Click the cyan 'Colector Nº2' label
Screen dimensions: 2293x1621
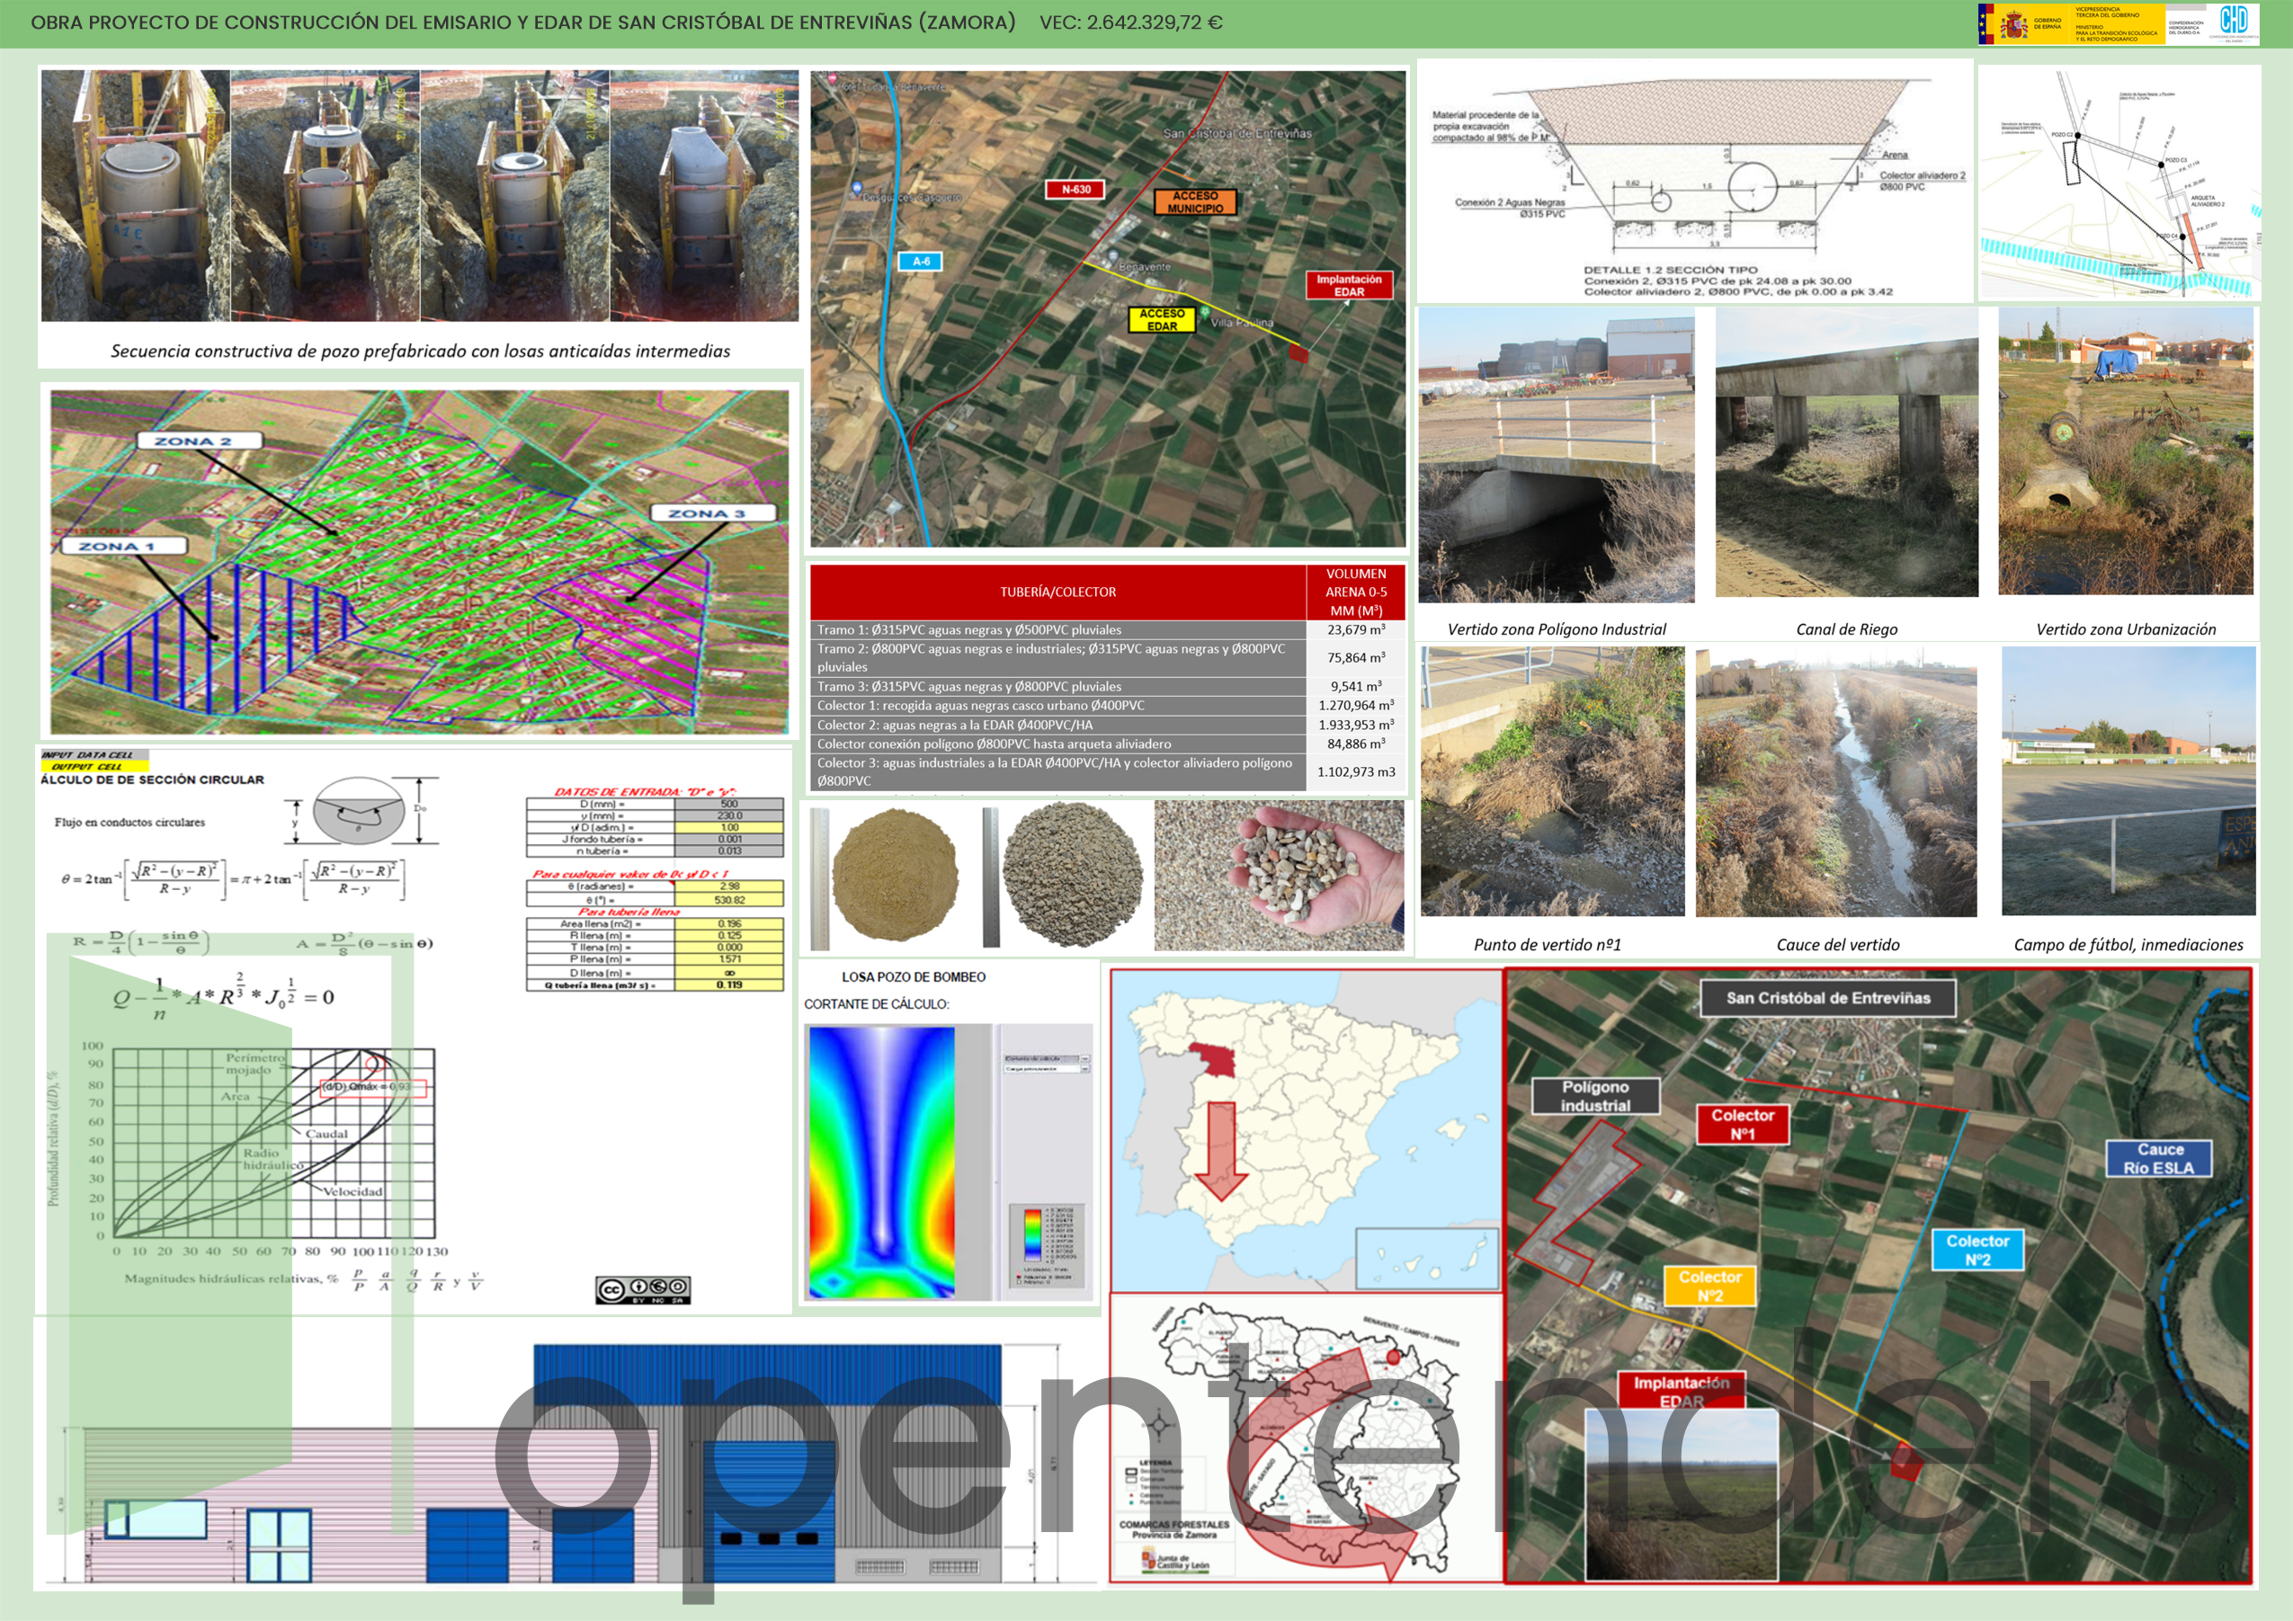pos(1977,1250)
